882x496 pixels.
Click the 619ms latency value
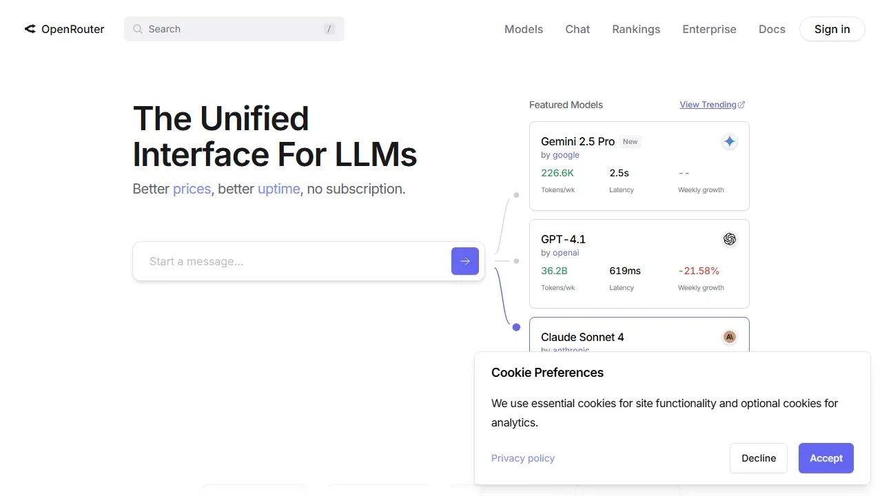[x=625, y=271]
